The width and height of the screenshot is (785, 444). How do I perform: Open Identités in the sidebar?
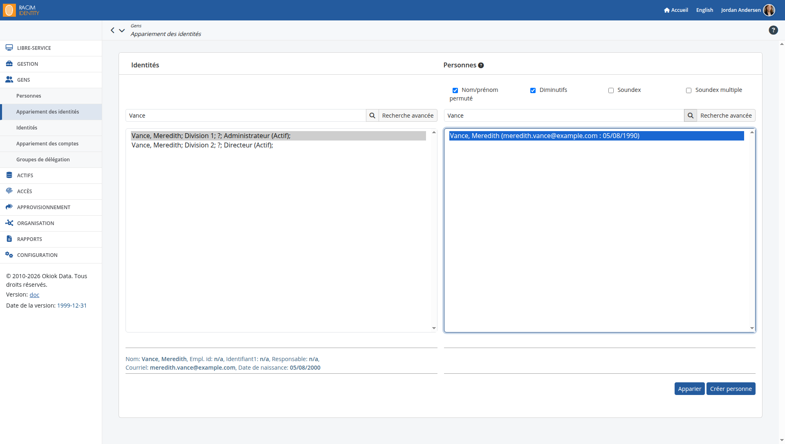51,128
